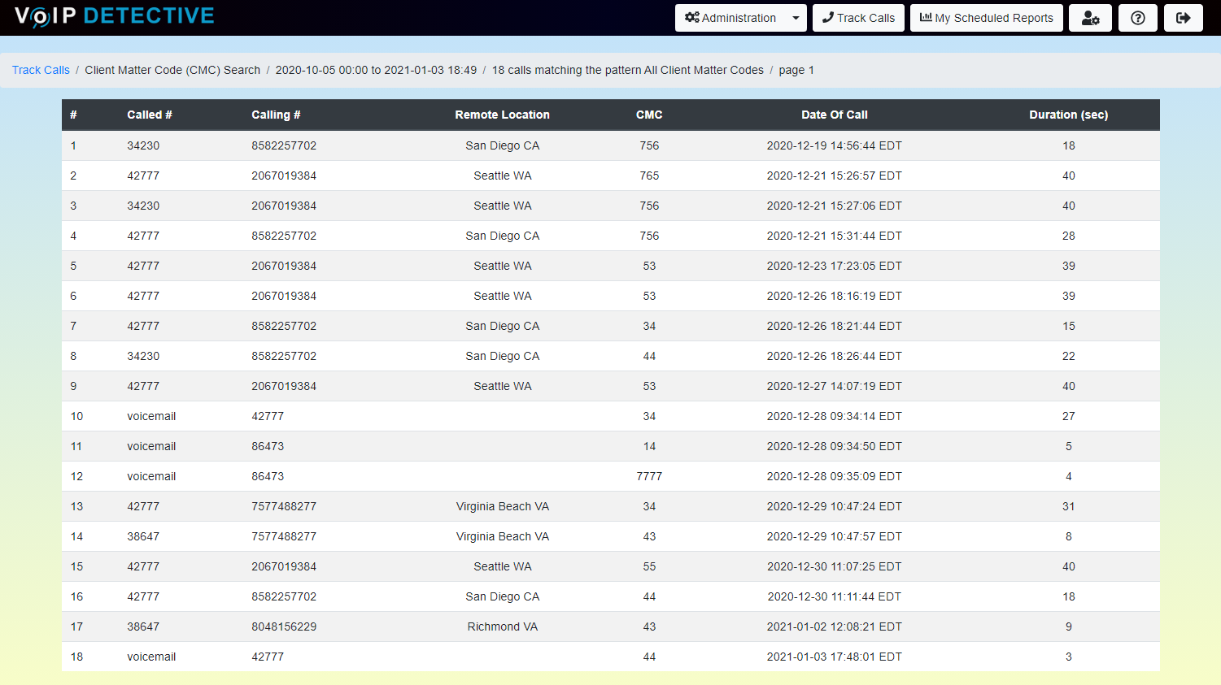Select duration 3 in row 18
This screenshot has height=685, width=1221.
pos(1069,657)
